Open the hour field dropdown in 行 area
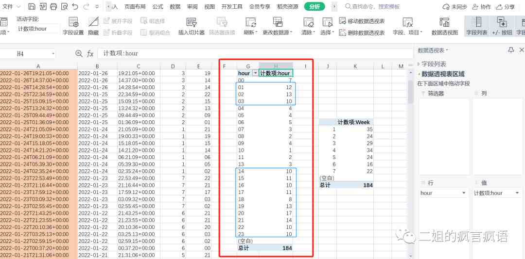Viewport: 525px width, 259px height. click(464, 193)
